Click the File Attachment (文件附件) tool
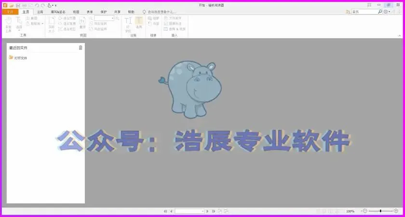 coord(173,18)
